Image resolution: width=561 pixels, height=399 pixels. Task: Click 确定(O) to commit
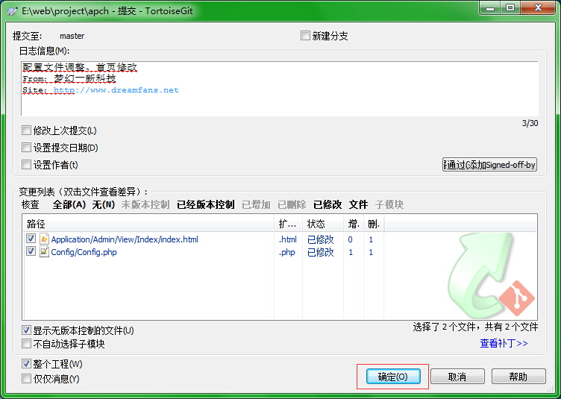click(x=393, y=377)
